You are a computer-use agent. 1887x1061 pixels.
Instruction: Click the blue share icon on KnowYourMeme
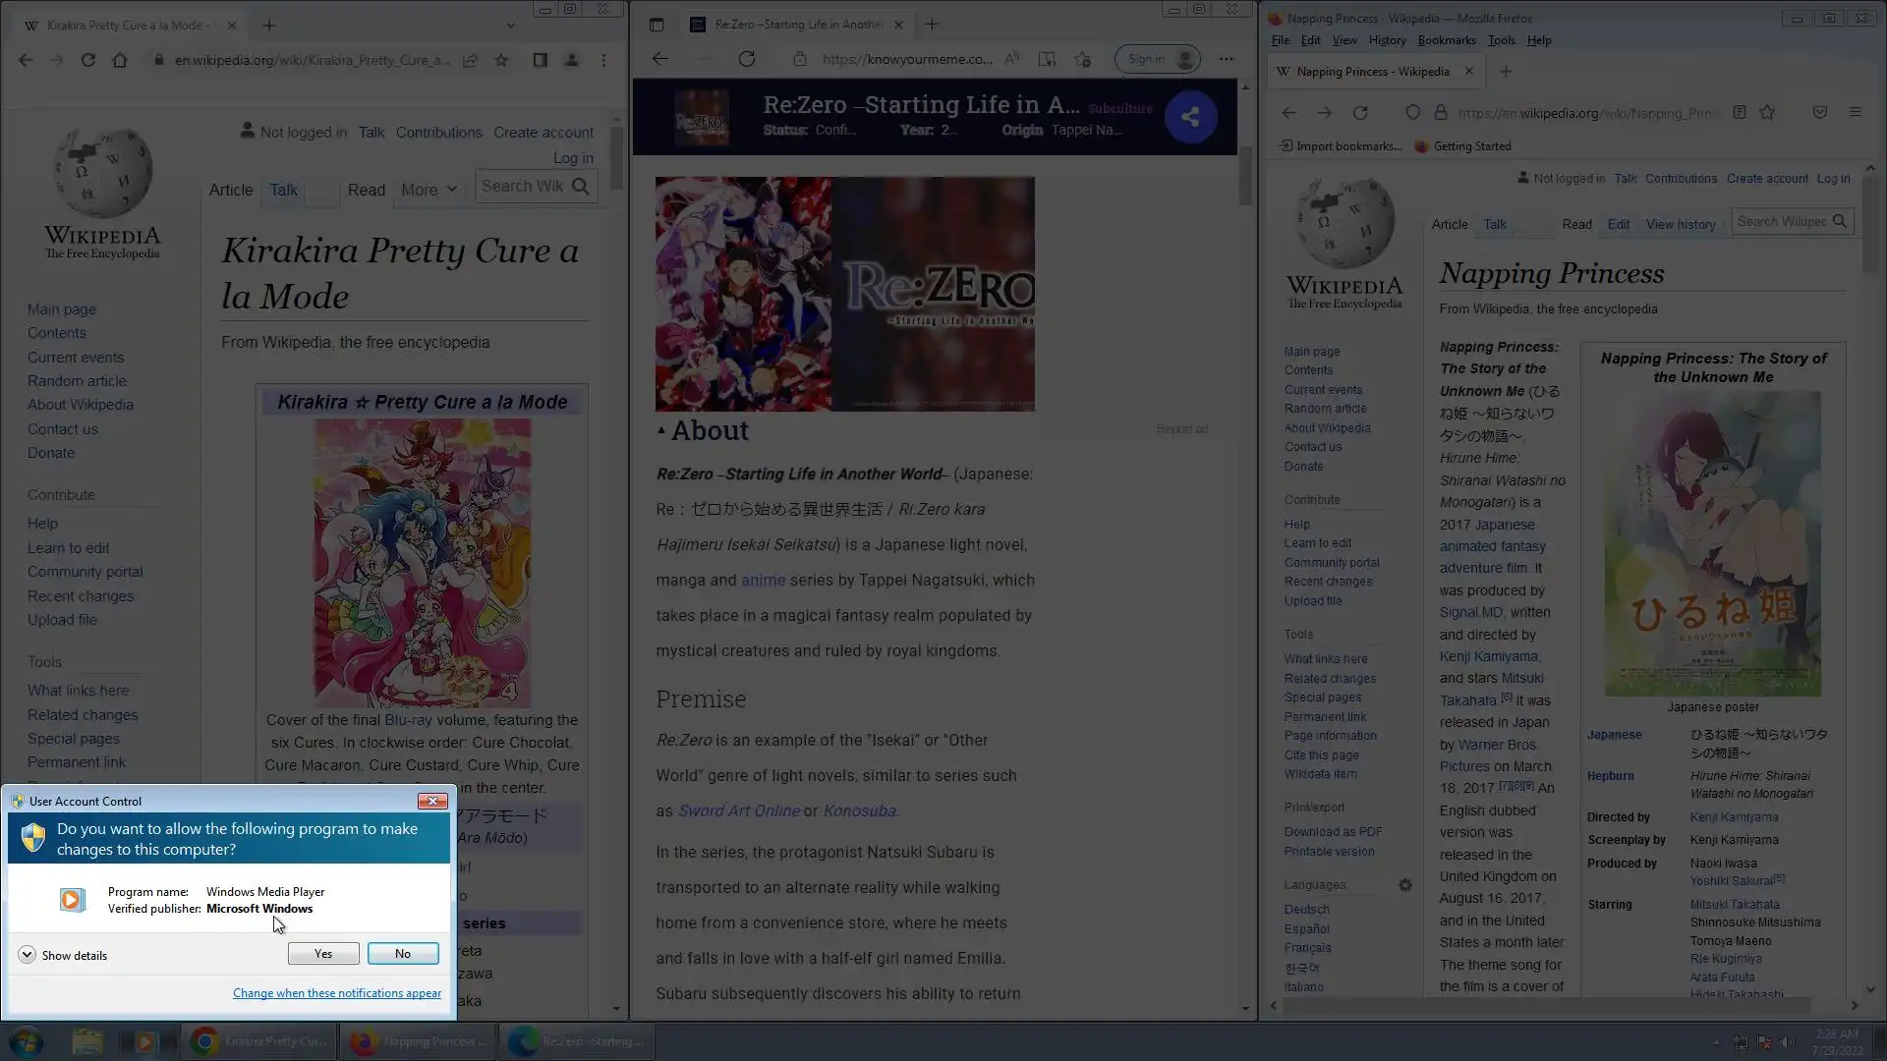tap(1190, 117)
